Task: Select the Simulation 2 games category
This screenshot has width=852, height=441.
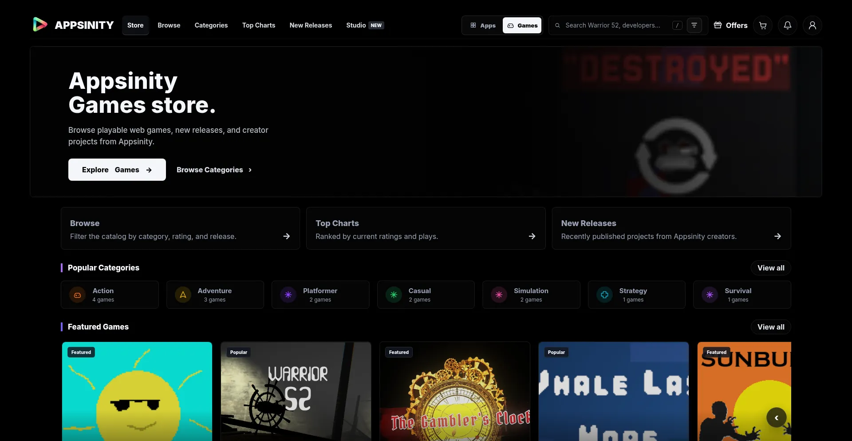Action: point(531,294)
